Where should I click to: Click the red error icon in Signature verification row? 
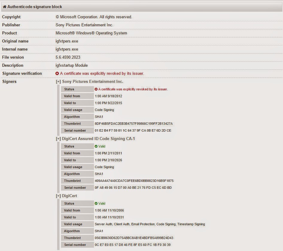(x=57, y=73)
